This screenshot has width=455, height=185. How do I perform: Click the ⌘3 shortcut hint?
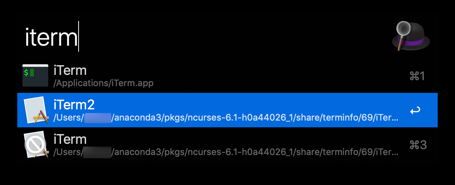[x=417, y=145]
